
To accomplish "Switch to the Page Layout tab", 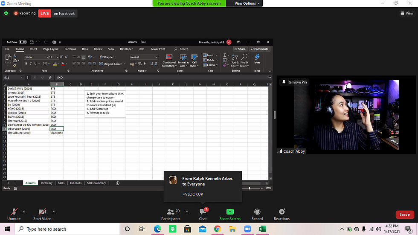I will (x=51, y=49).
